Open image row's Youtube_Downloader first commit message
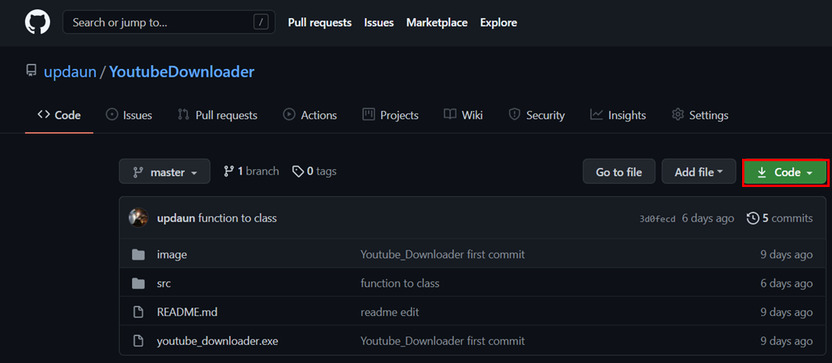Screen dimensions: 832x363 coord(443,255)
